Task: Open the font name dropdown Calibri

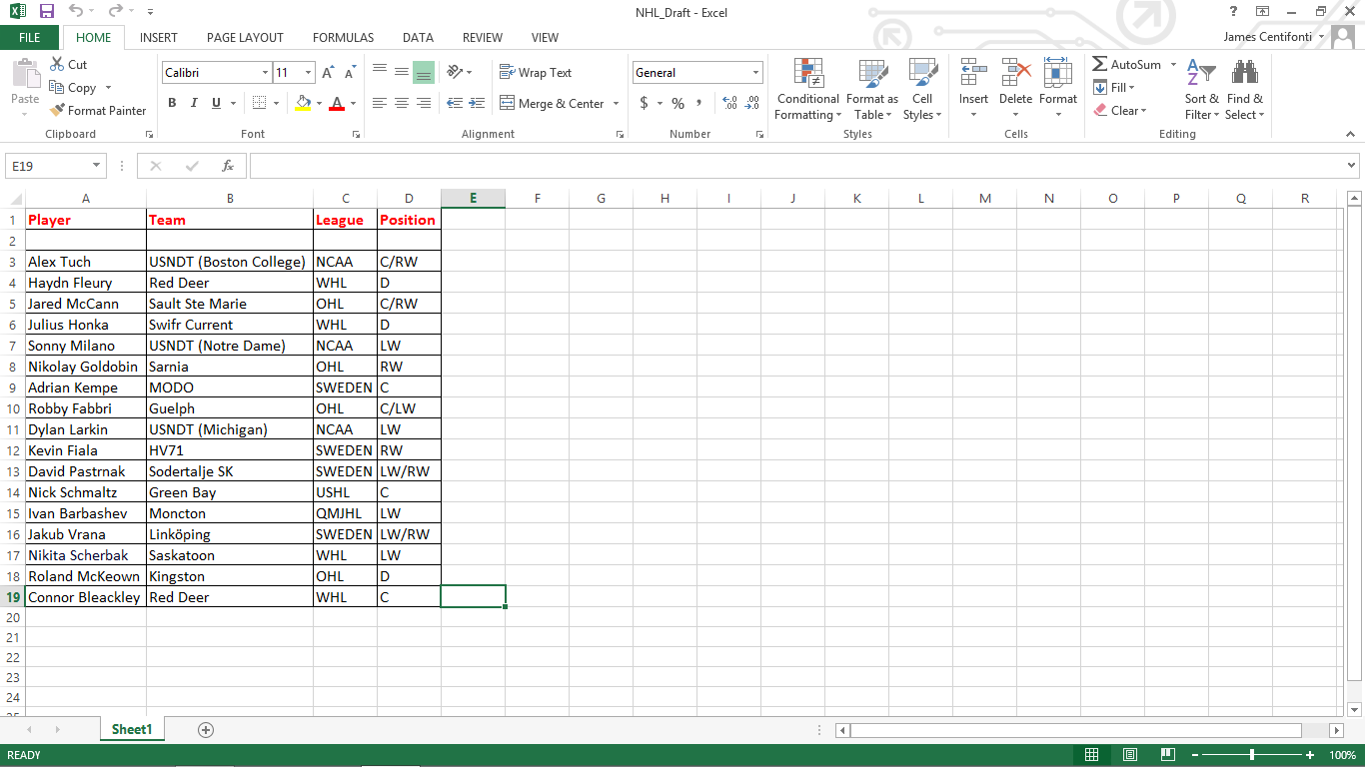Action: pos(266,73)
